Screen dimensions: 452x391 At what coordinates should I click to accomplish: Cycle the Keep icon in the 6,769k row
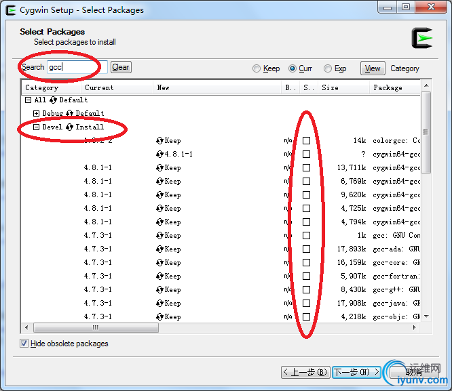159,181
